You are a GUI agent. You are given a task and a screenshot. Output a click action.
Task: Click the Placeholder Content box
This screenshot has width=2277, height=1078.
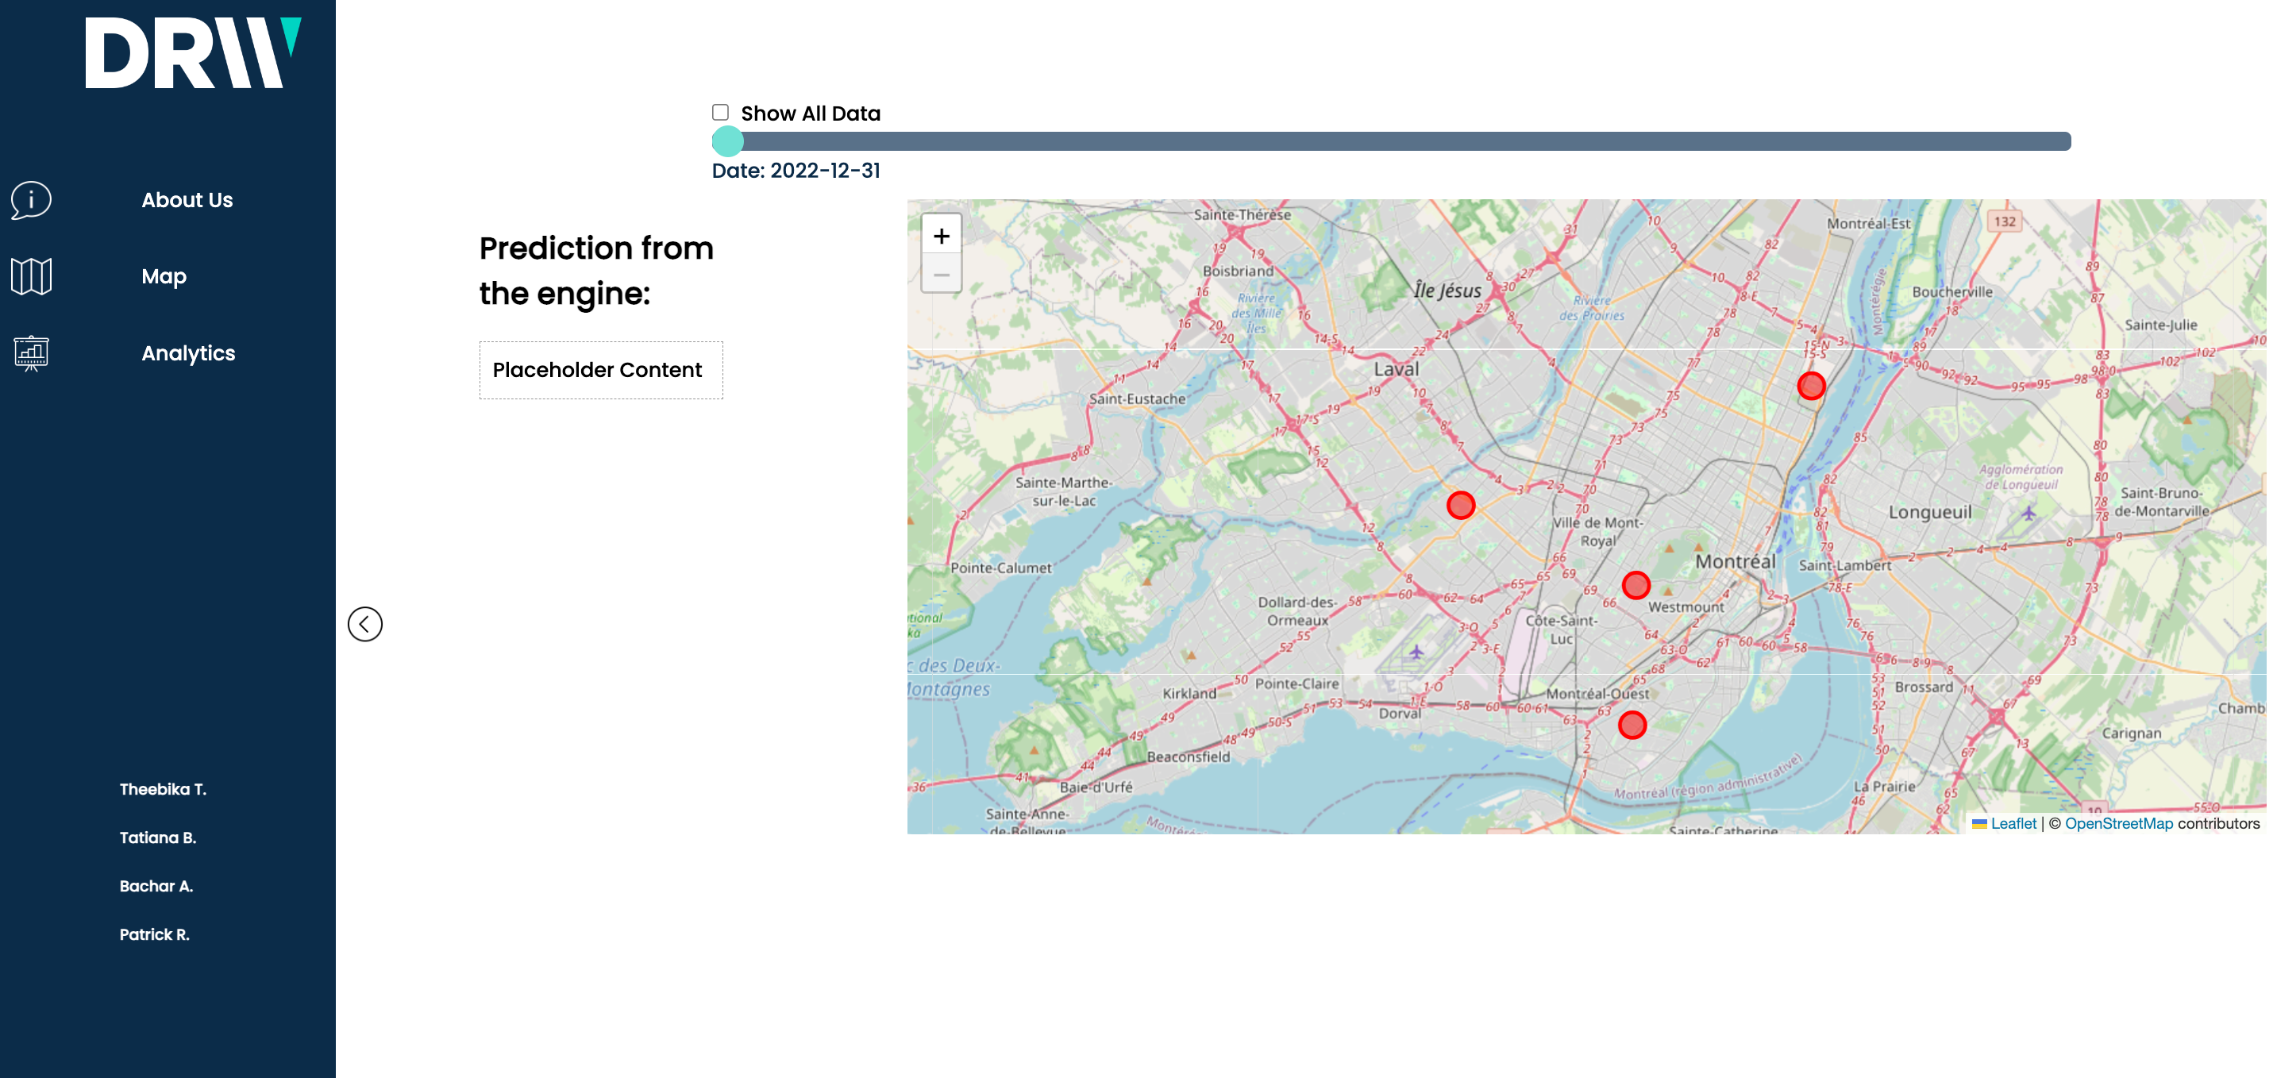pos(600,369)
